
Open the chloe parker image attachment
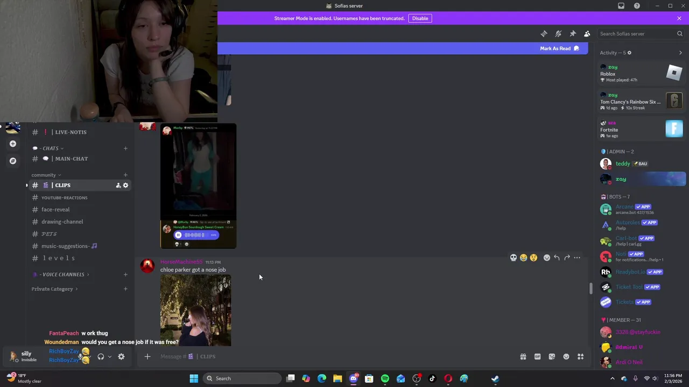pyautogui.click(x=195, y=310)
